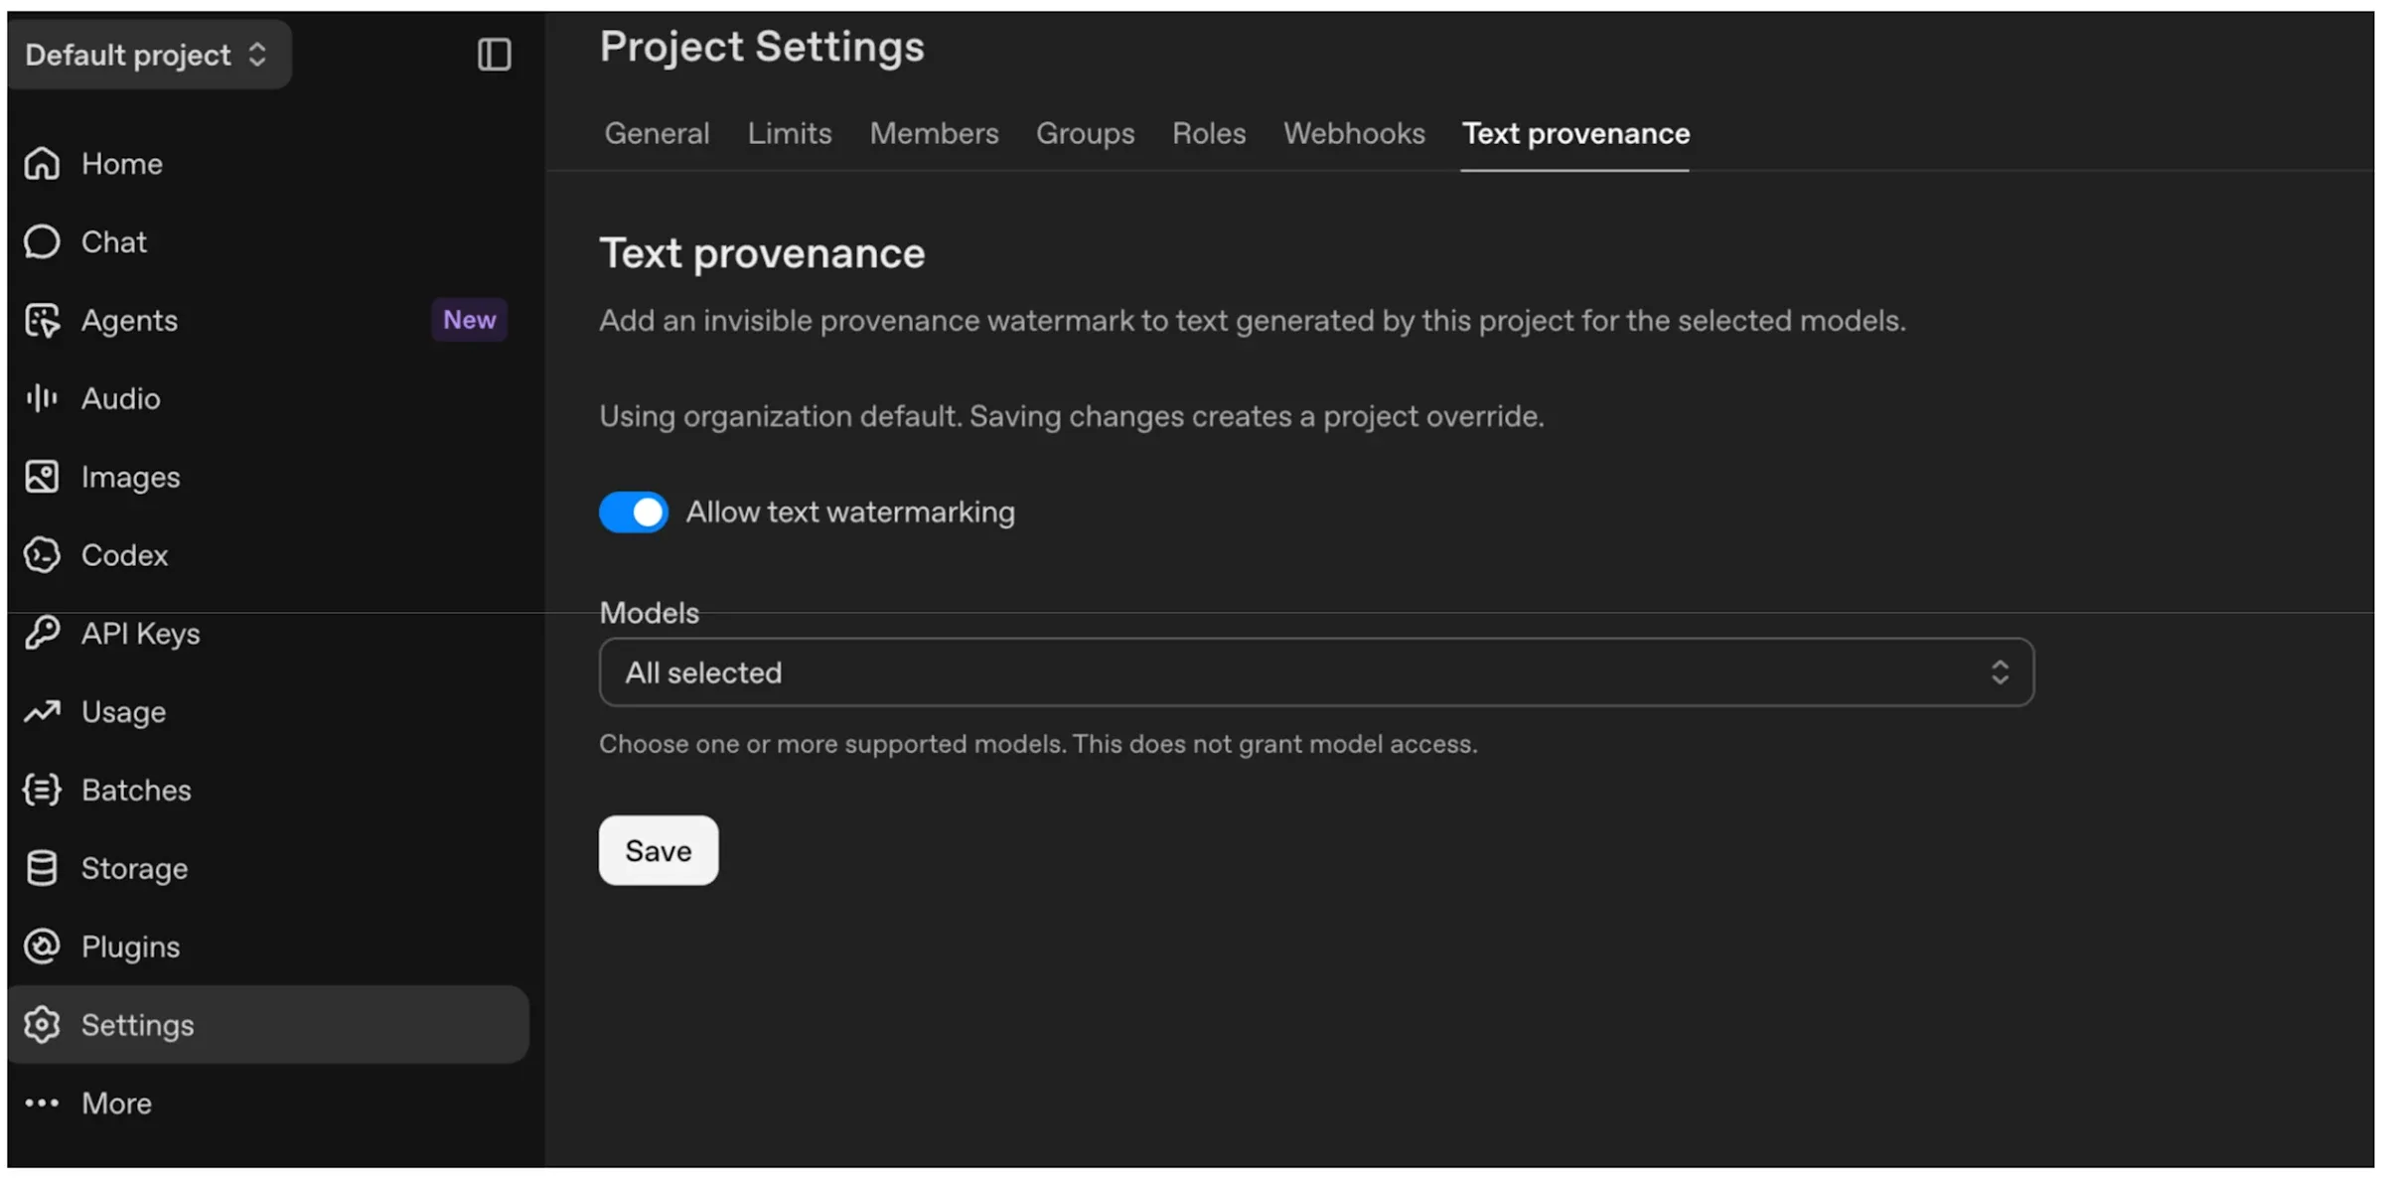
Task: Open the Webhooks tab
Action: click(1354, 133)
